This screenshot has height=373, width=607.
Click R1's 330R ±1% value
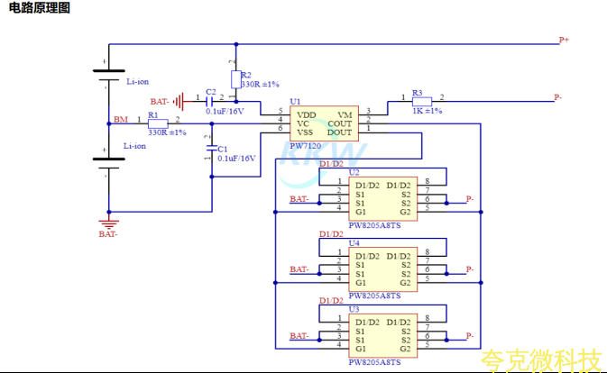pos(167,132)
